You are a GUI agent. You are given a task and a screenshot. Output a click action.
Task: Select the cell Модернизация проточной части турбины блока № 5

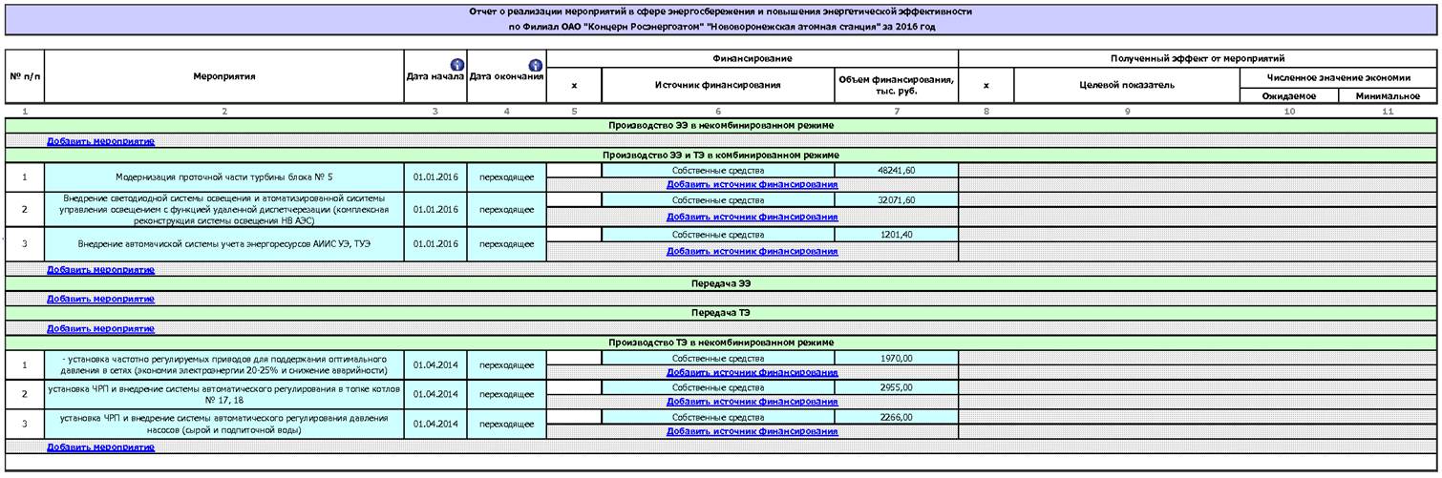224,177
